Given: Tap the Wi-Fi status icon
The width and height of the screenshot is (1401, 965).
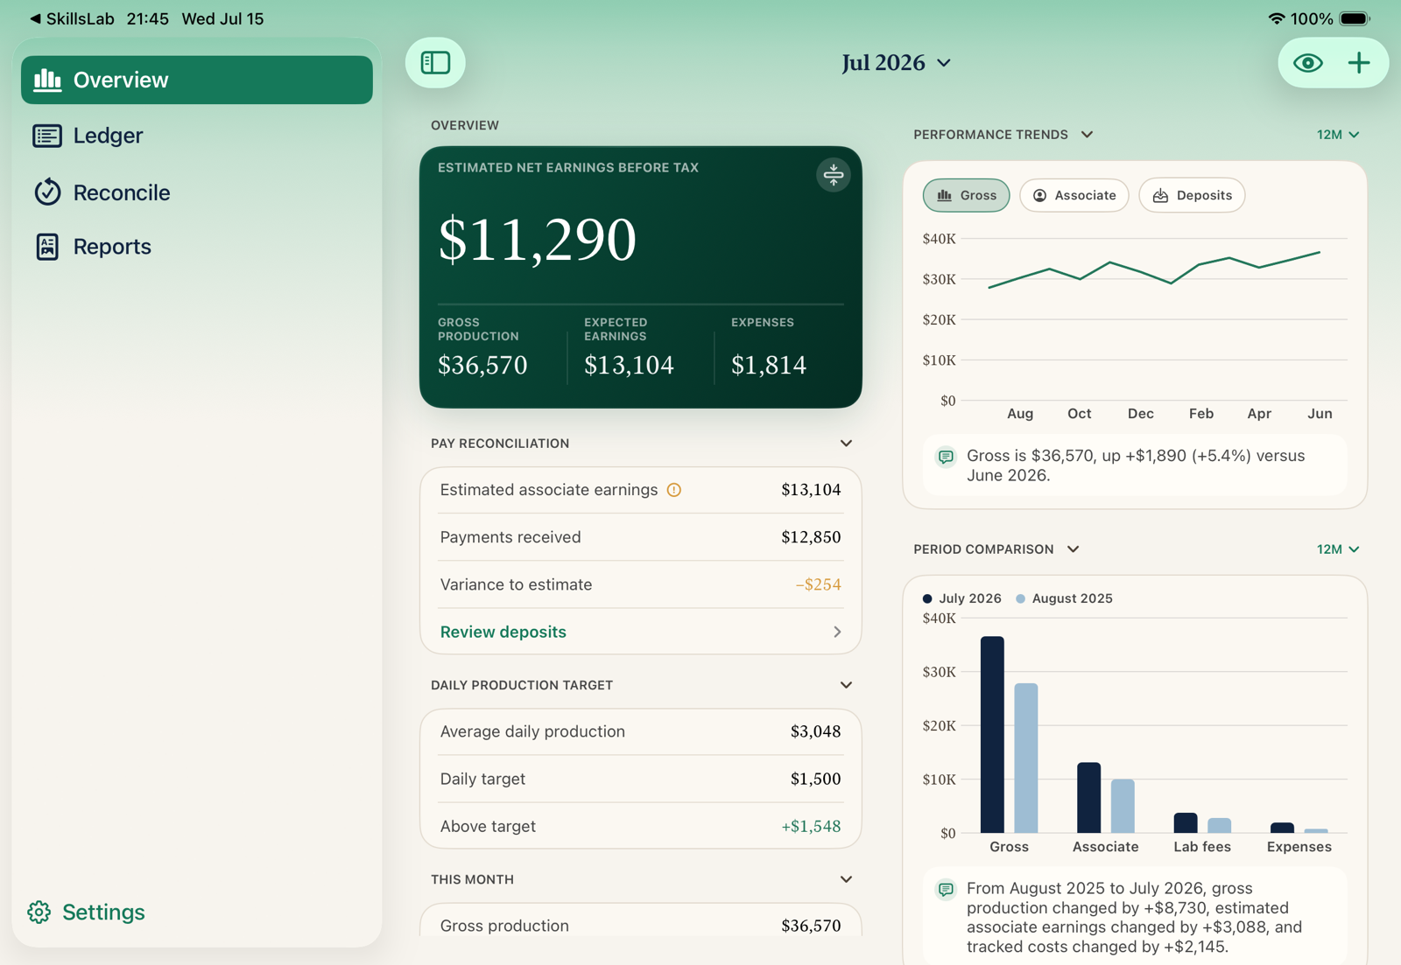Looking at the screenshot, I should (x=1276, y=18).
